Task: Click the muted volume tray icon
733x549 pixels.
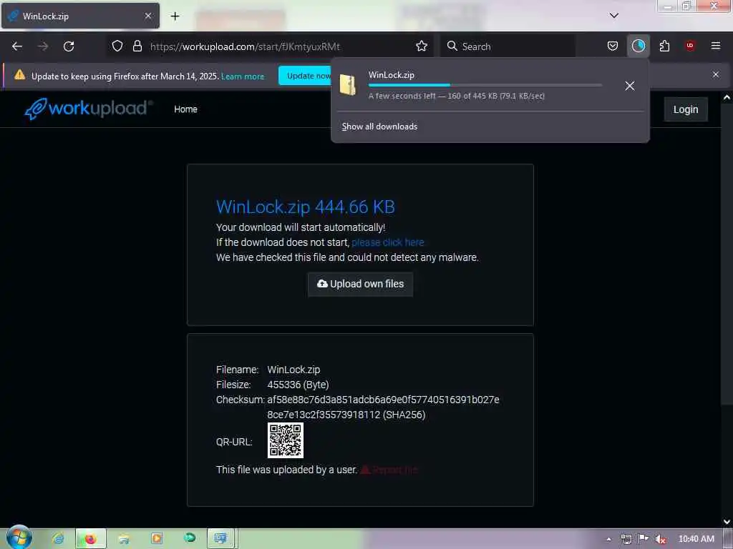Action: (660, 539)
